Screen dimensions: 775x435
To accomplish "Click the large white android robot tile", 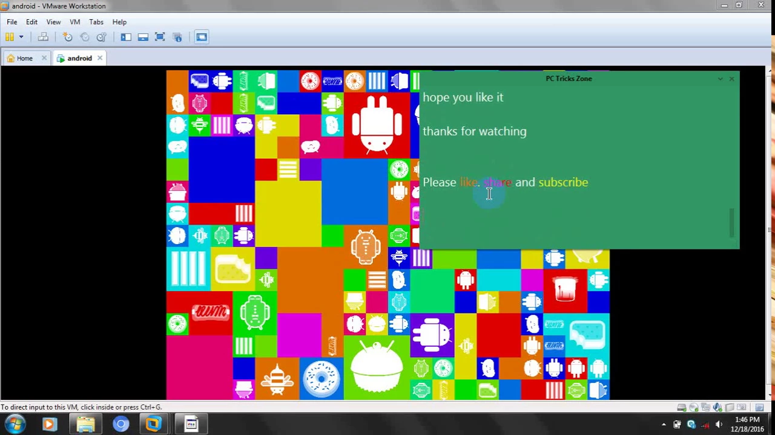I will (x=377, y=125).
